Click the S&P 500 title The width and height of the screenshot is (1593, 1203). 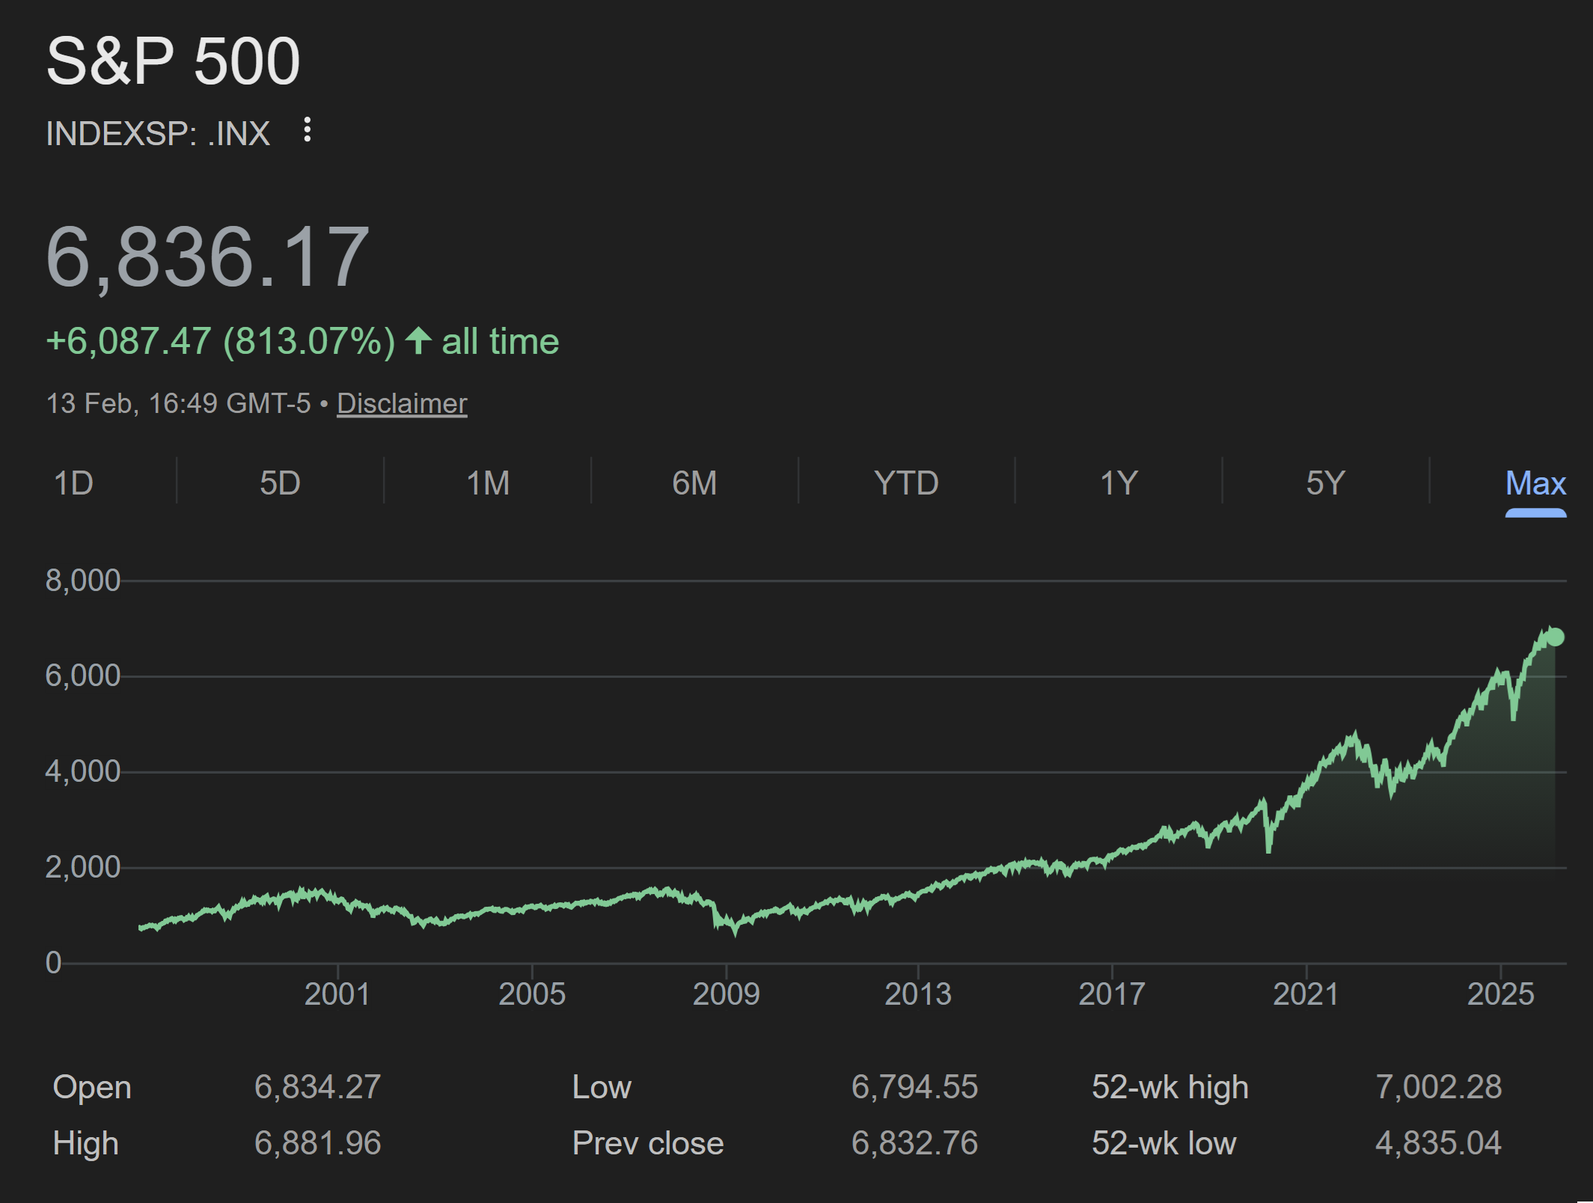click(173, 61)
